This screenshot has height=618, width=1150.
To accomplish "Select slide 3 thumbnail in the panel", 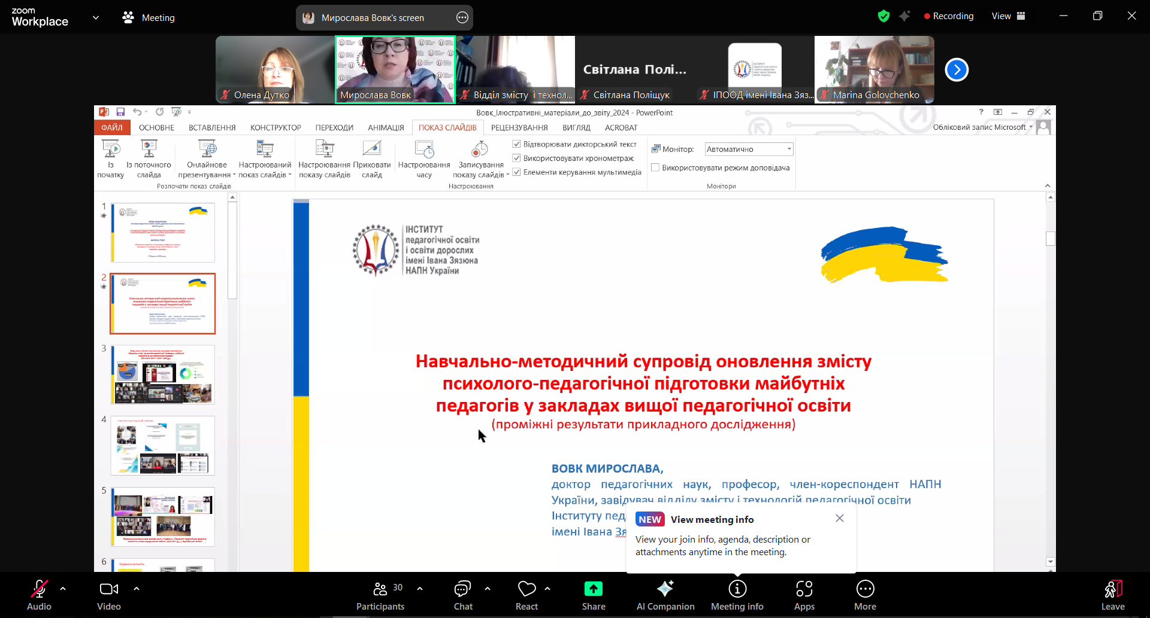I will pos(162,375).
